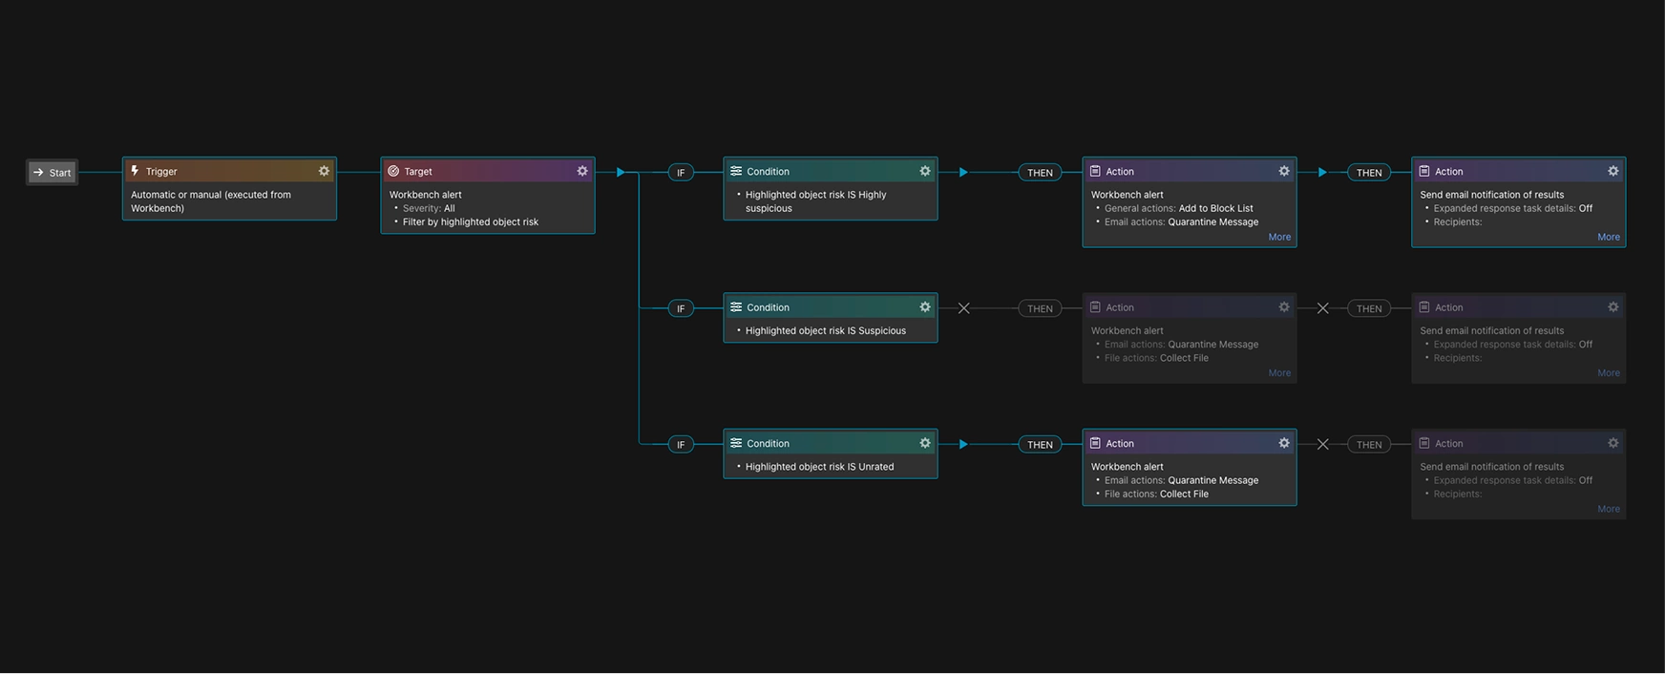Expand More on Add to Block List action
The height and width of the screenshot is (674, 1665).
(x=1279, y=237)
